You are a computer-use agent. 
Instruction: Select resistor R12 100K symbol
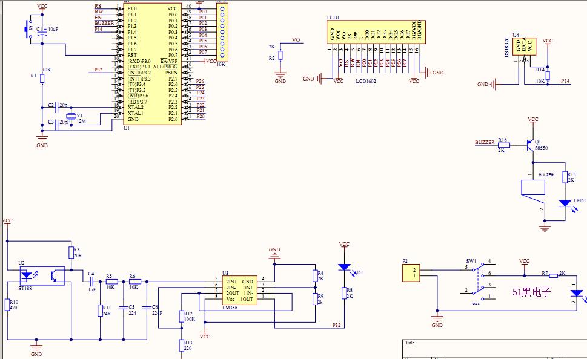[x=182, y=317]
